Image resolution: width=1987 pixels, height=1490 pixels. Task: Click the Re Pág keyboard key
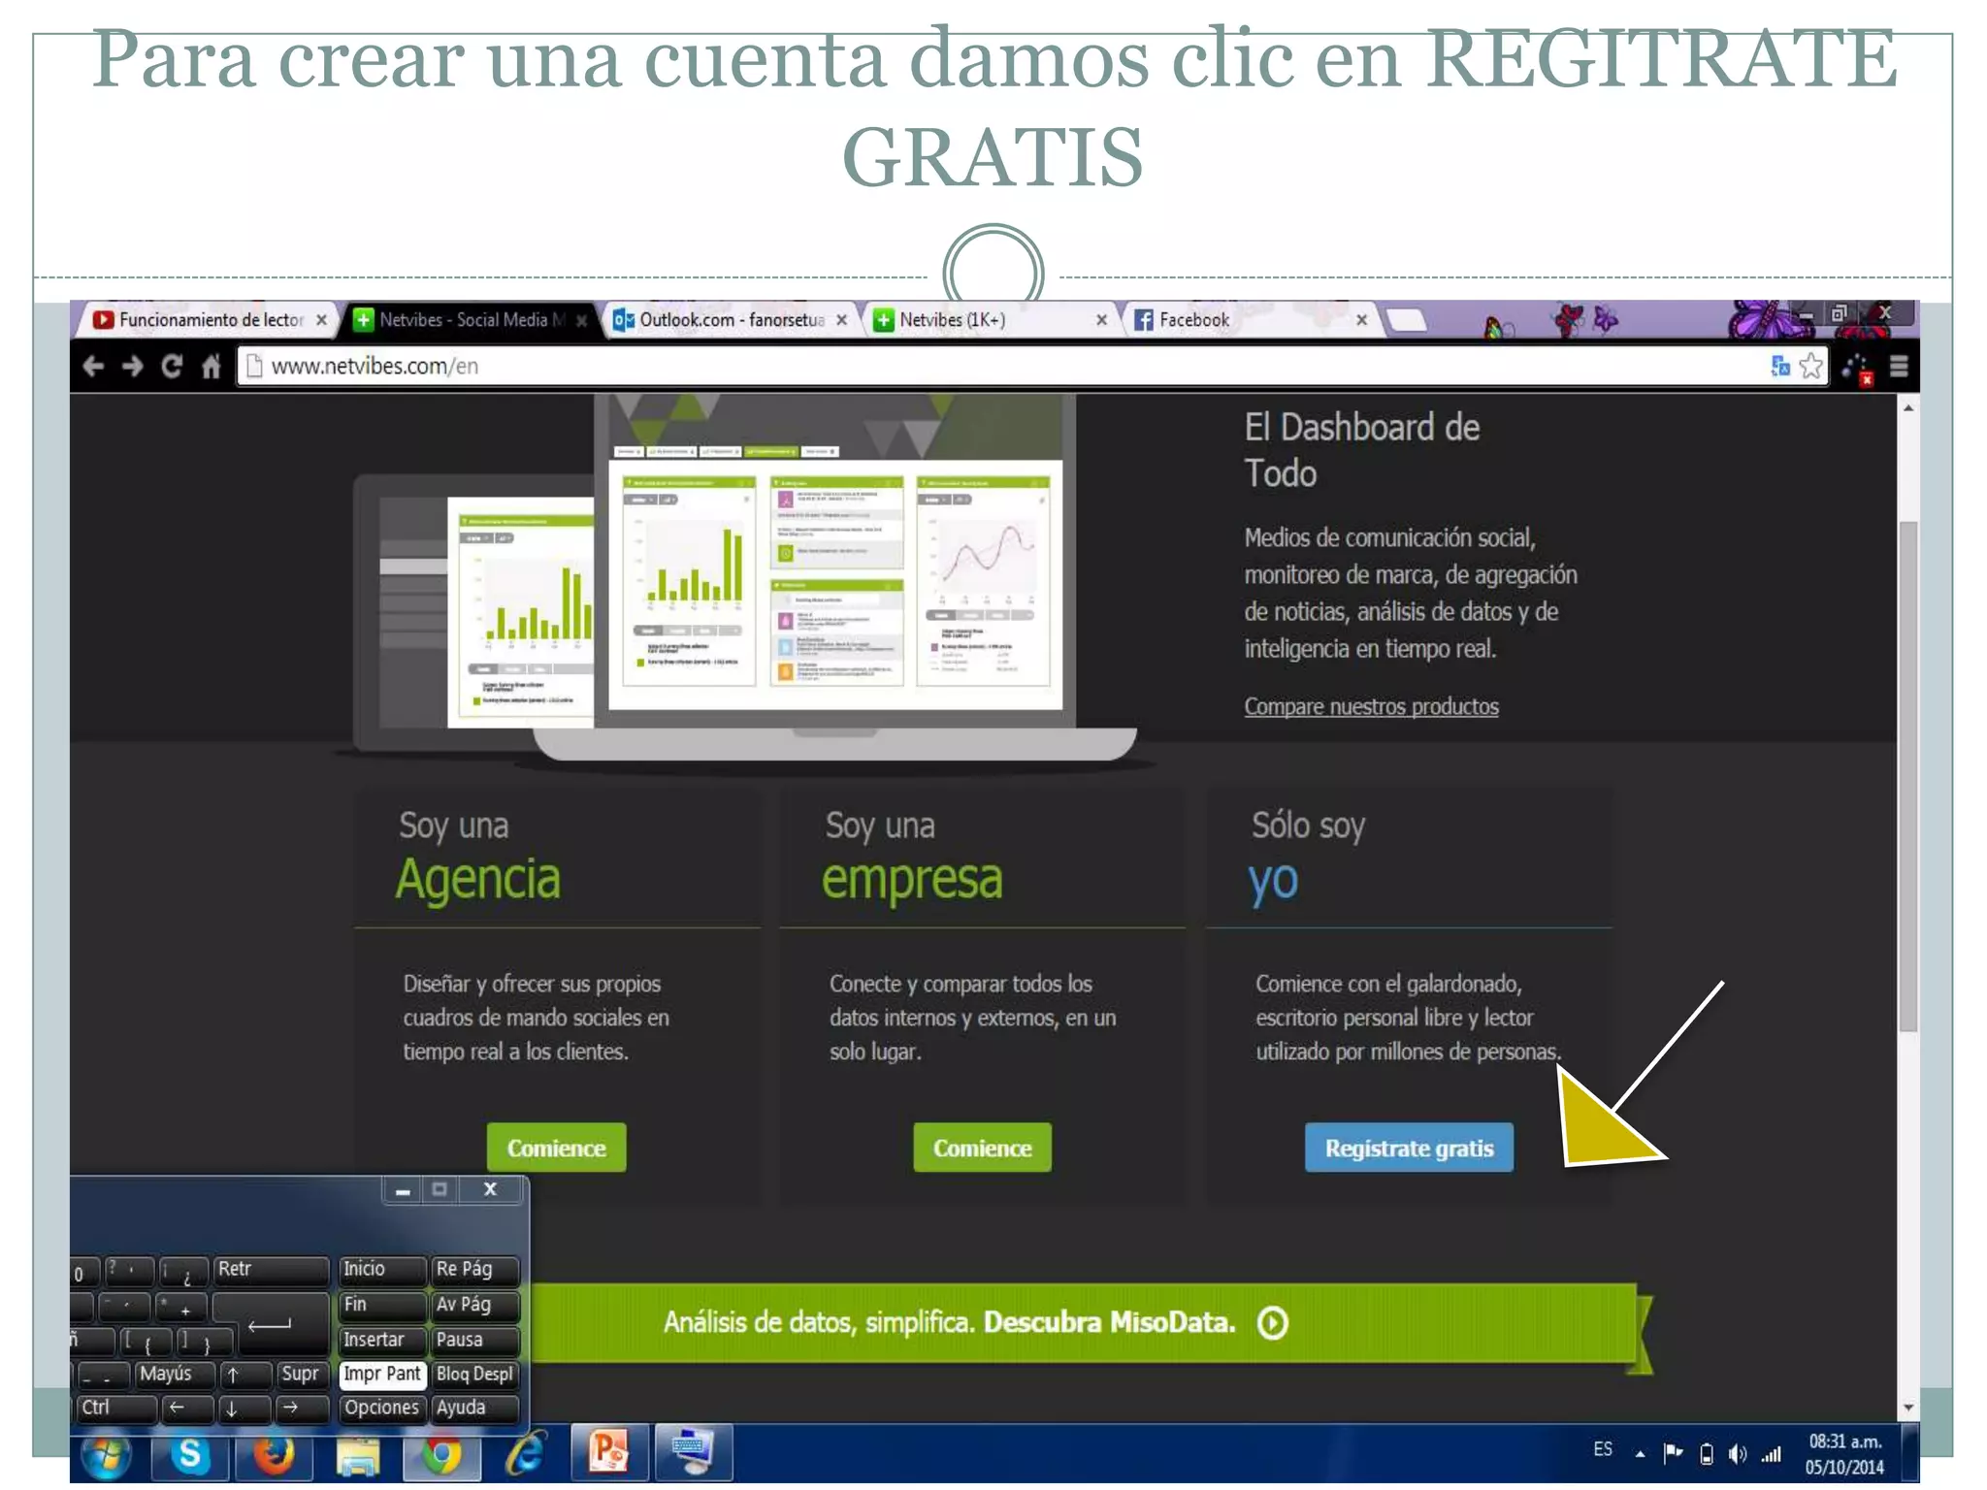[x=474, y=1269]
